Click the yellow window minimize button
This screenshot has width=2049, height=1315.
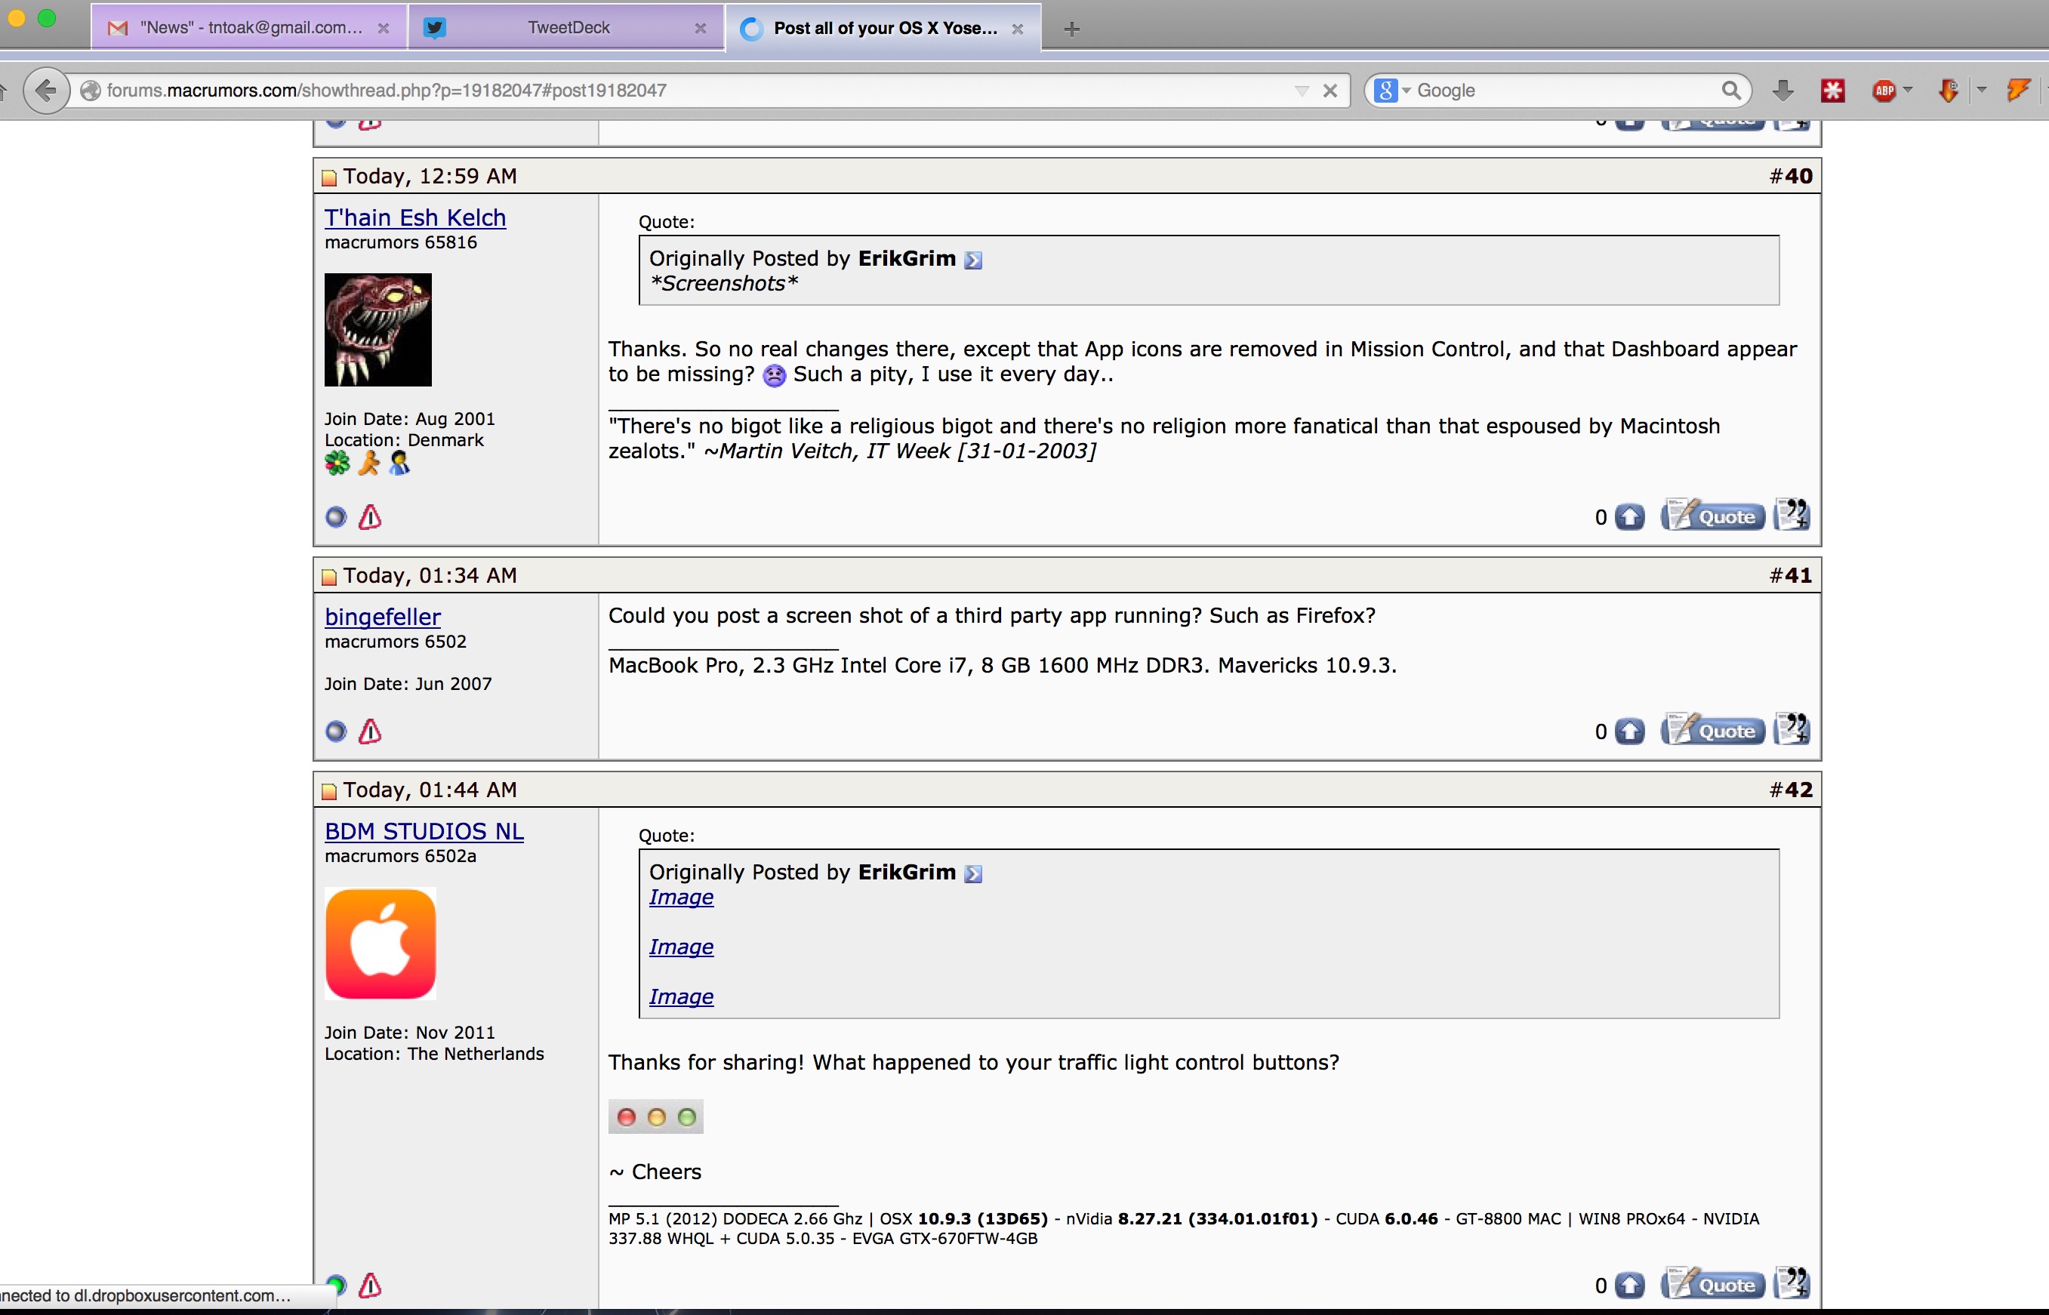point(15,18)
